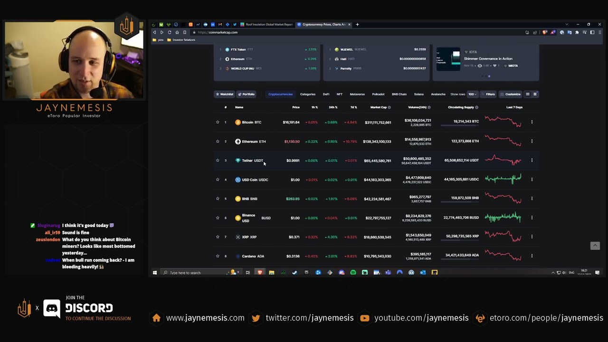Open the Avalanche tab

click(x=438, y=94)
